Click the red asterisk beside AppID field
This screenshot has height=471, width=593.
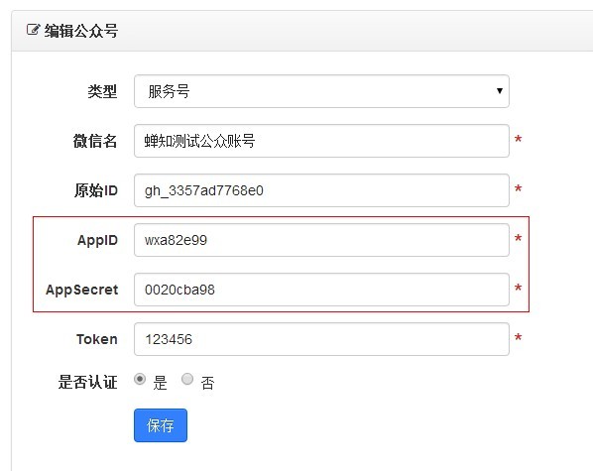pyautogui.click(x=518, y=238)
